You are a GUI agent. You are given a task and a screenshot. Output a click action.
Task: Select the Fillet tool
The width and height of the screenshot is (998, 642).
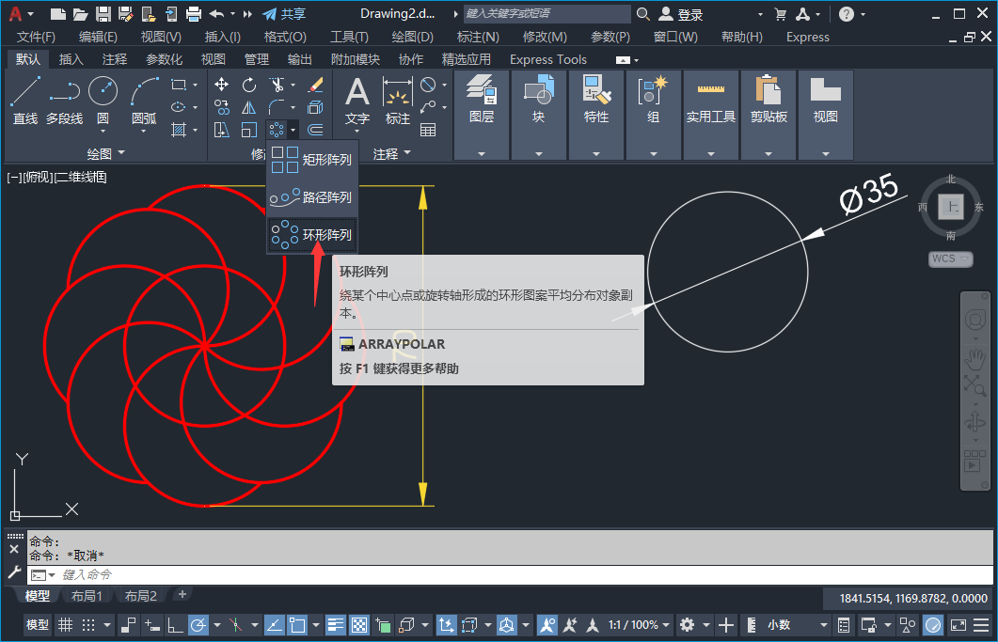click(277, 107)
